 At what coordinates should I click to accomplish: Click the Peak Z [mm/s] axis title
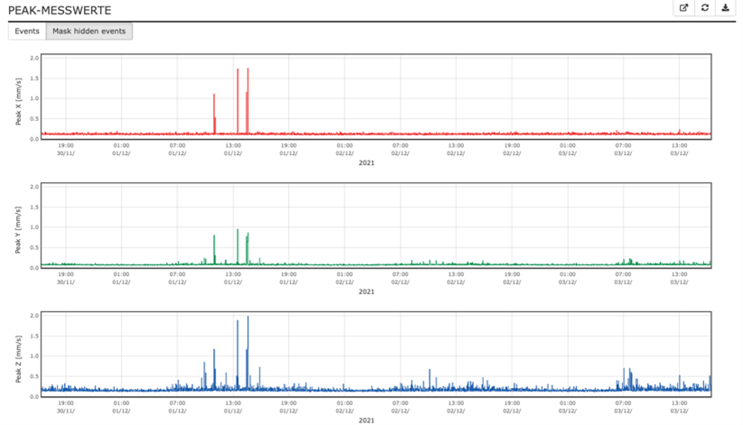18,356
